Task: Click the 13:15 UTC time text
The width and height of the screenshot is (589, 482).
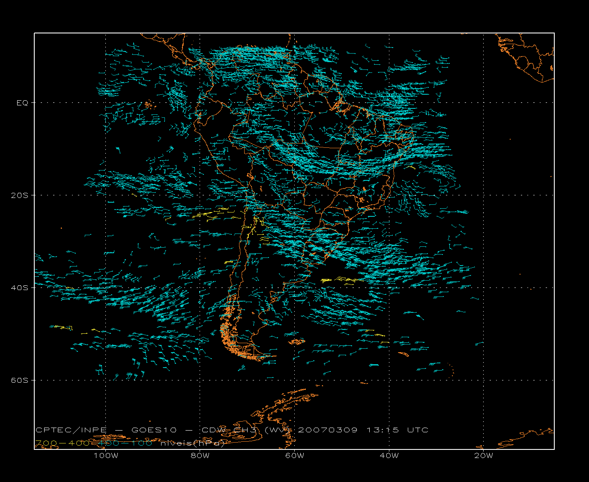Action: (x=397, y=430)
